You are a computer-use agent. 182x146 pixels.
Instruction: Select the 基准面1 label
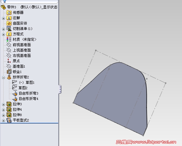(x=19, y=66)
